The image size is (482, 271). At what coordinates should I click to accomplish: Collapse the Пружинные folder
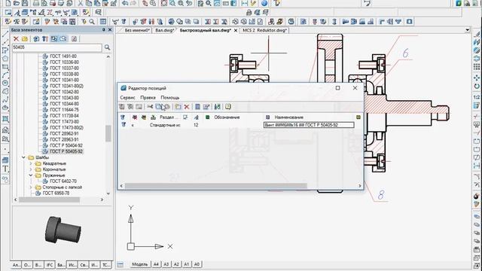(x=31, y=175)
